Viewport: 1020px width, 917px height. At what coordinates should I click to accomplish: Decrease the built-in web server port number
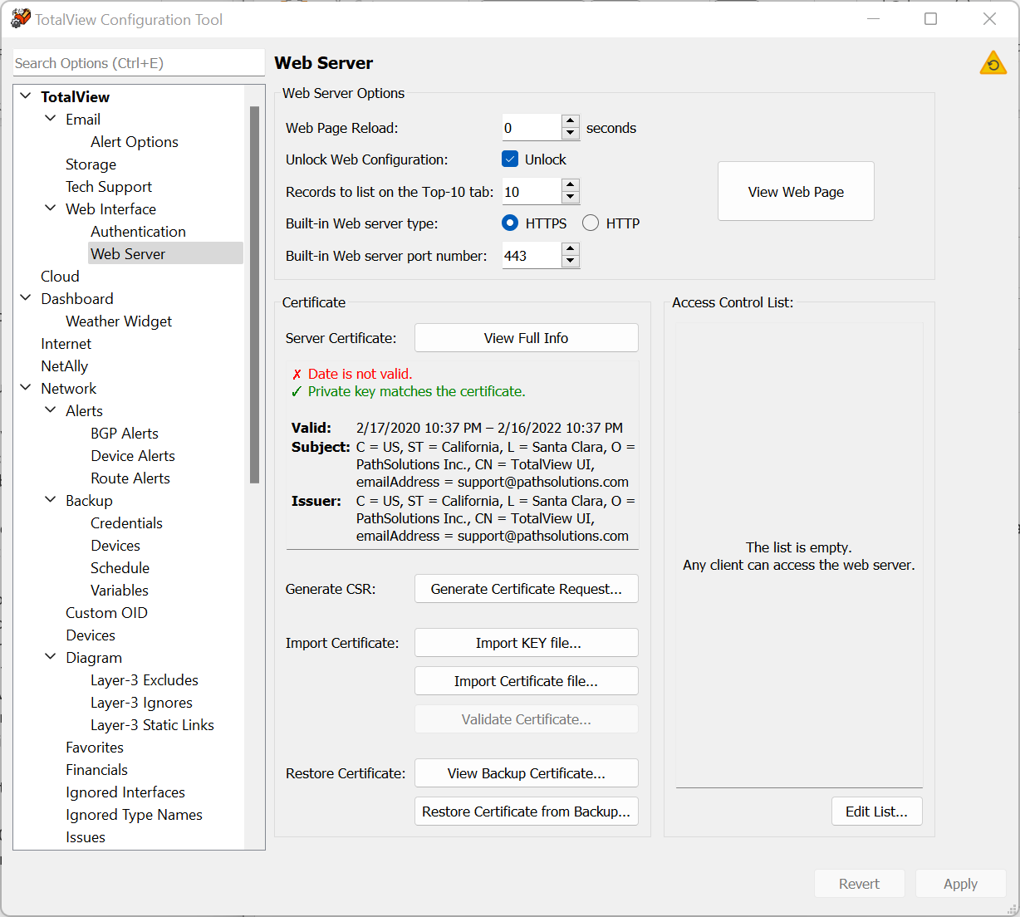coord(570,262)
